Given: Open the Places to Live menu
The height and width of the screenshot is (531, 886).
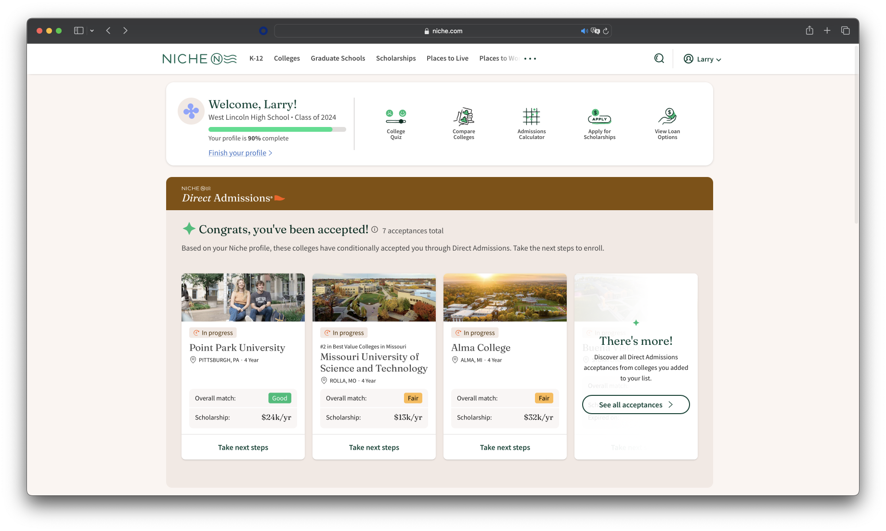Looking at the screenshot, I should pyautogui.click(x=447, y=58).
